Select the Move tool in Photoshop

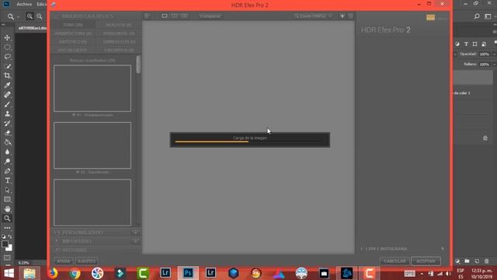coord(7,38)
